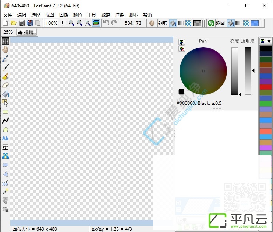Click the 透明度 opacity slider bar
This screenshot has height=232, width=273.
248,71
